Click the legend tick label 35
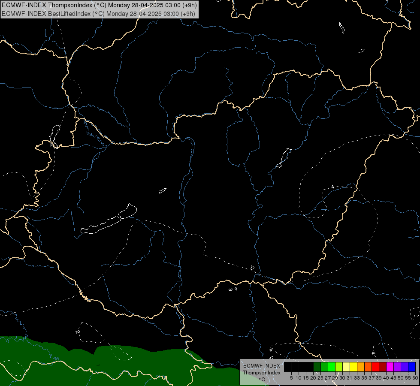The height and width of the screenshot is (386, 420). click(x=364, y=378)
